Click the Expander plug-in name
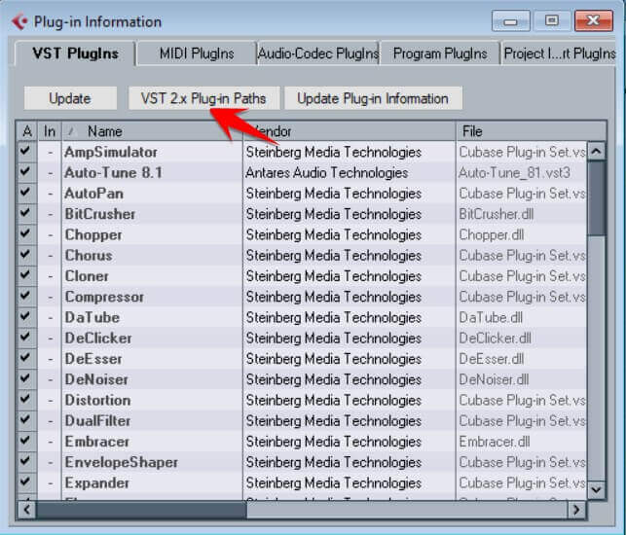Screen dimensions: 626x535 pos(97,483)
